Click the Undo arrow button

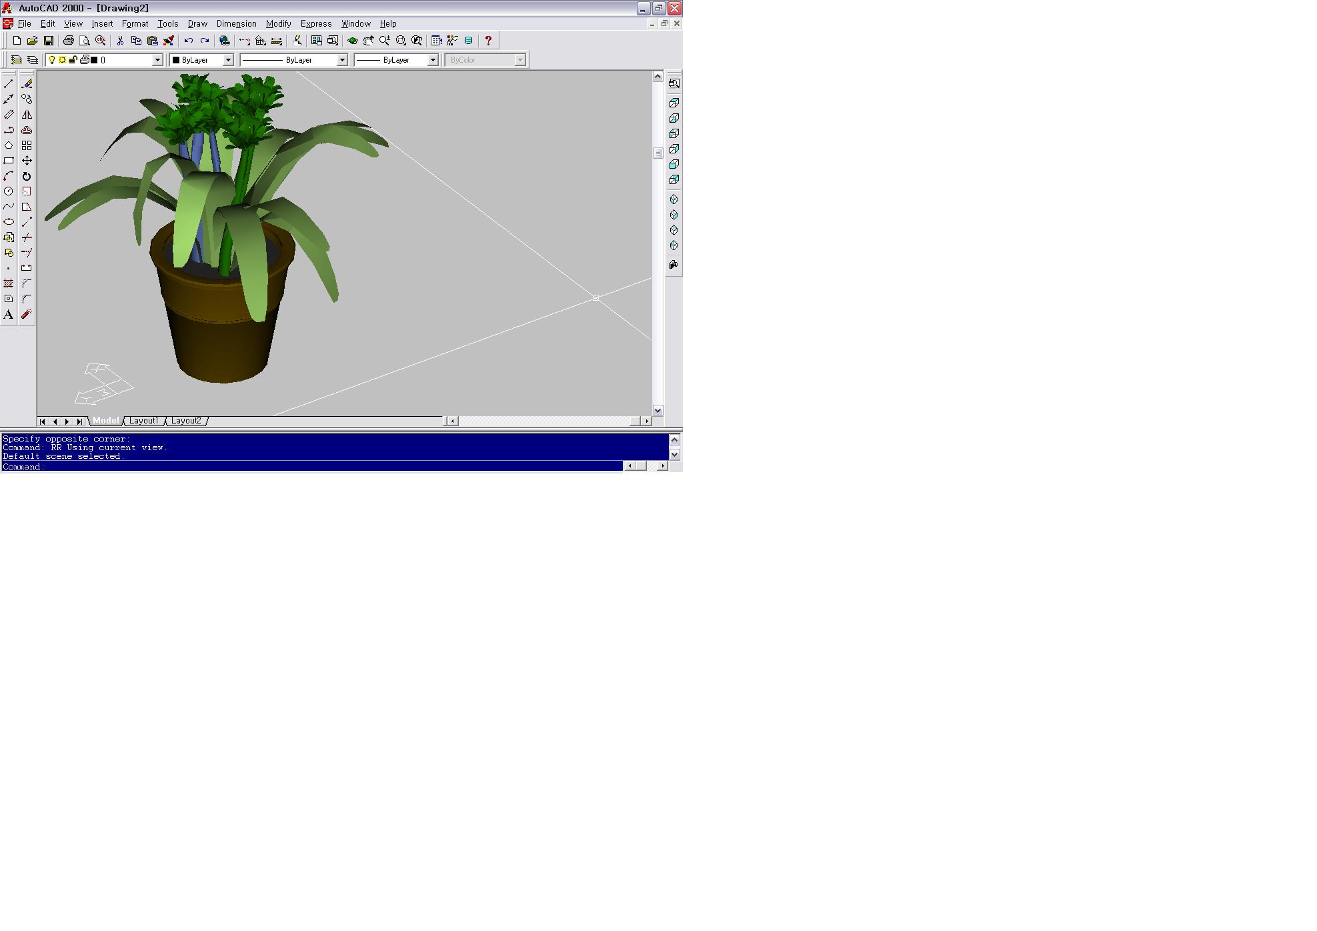tap(189, 41)
